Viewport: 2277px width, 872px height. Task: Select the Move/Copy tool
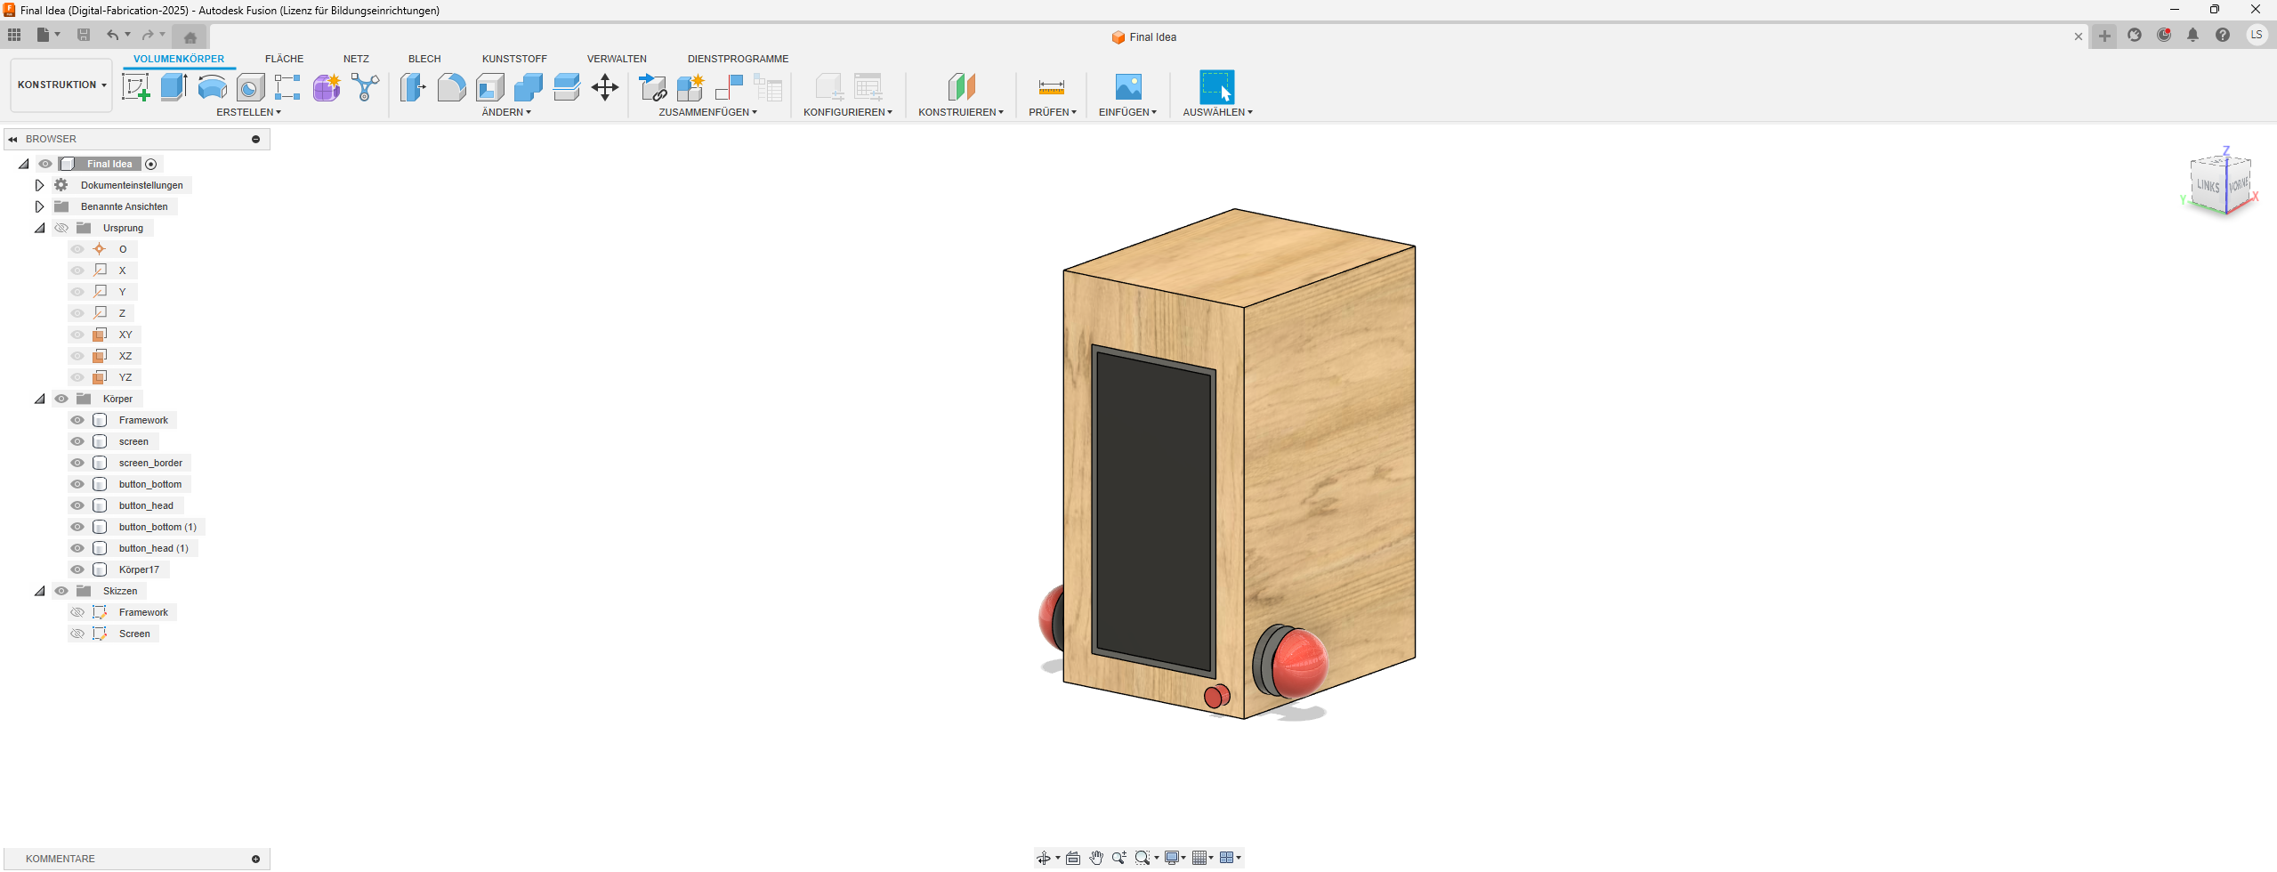[606, 87]
